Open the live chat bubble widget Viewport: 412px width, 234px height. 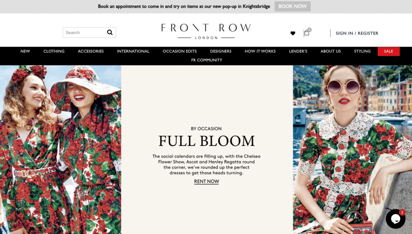(x=396, y=219)
